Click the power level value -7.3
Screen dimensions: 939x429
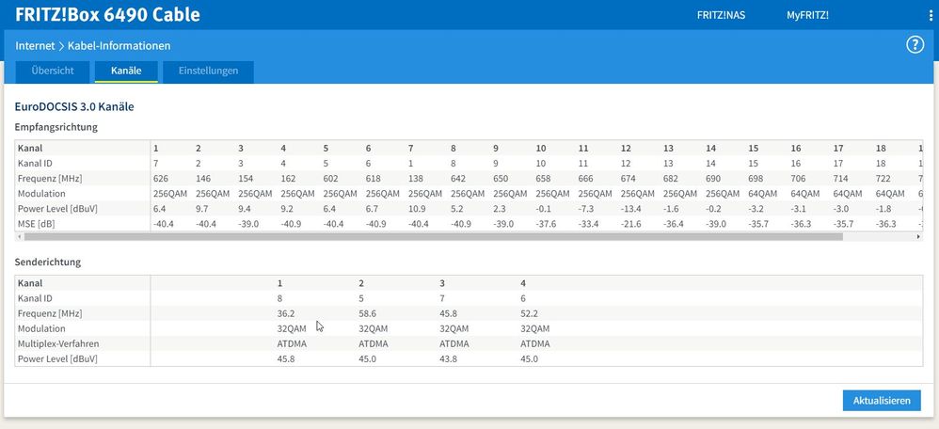click(585, 209)
